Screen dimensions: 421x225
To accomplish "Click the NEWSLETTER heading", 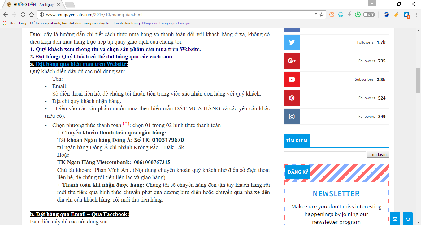I will tap(336, 194).
